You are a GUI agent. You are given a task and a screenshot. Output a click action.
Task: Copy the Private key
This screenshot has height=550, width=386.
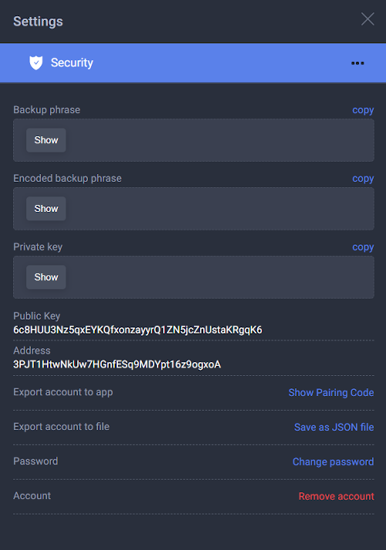click(x=363, y=247)
